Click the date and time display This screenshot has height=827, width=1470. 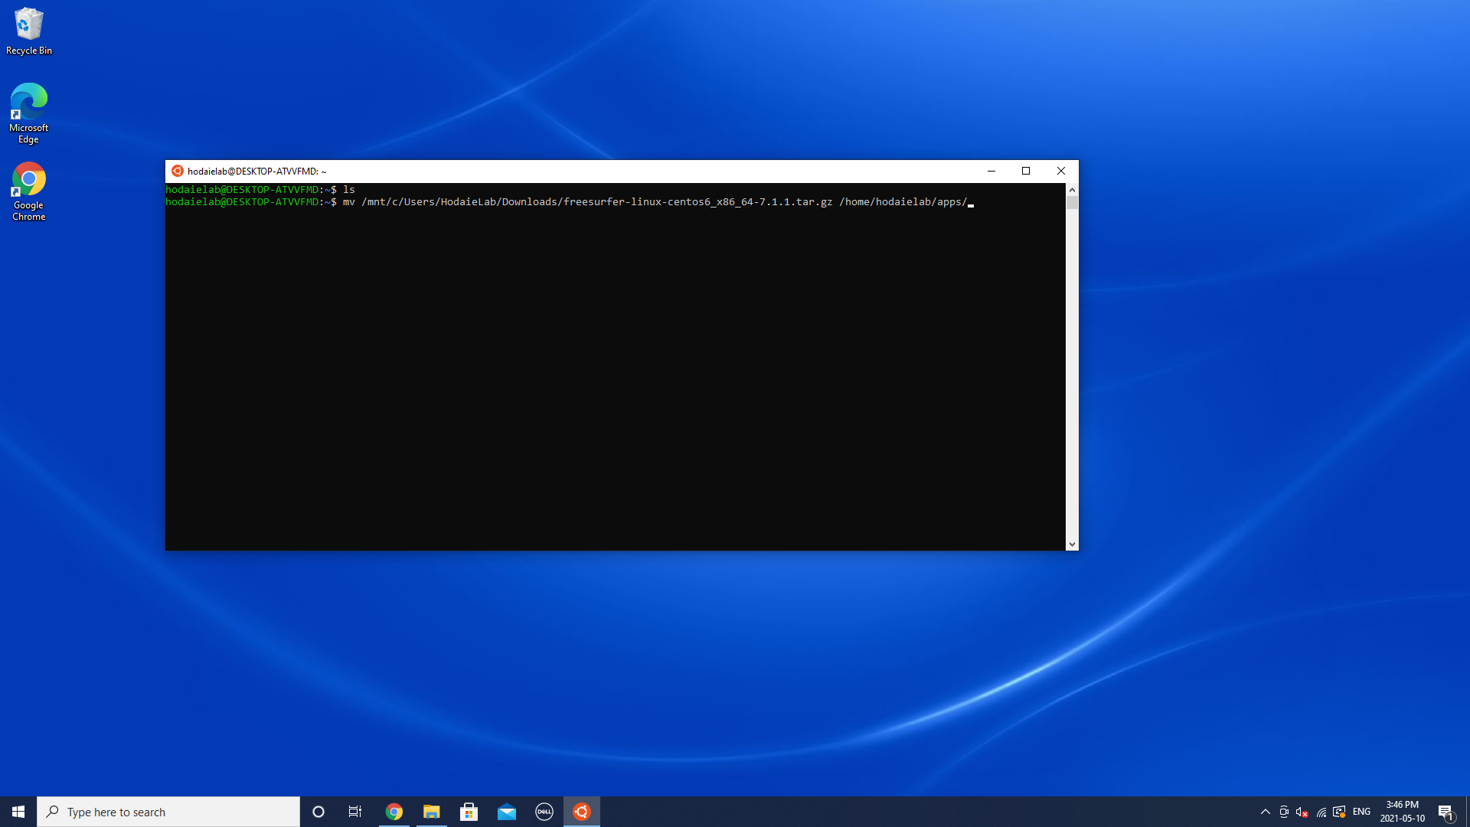(1404, 811)
